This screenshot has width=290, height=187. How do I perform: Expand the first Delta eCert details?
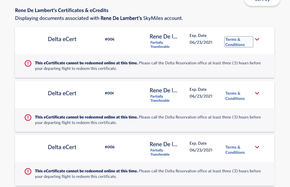257,39
